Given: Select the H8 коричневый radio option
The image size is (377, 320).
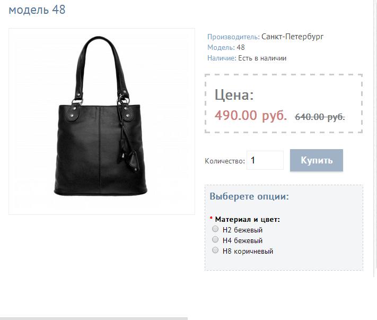Looking at the screenshot, I should click(215, 250).
